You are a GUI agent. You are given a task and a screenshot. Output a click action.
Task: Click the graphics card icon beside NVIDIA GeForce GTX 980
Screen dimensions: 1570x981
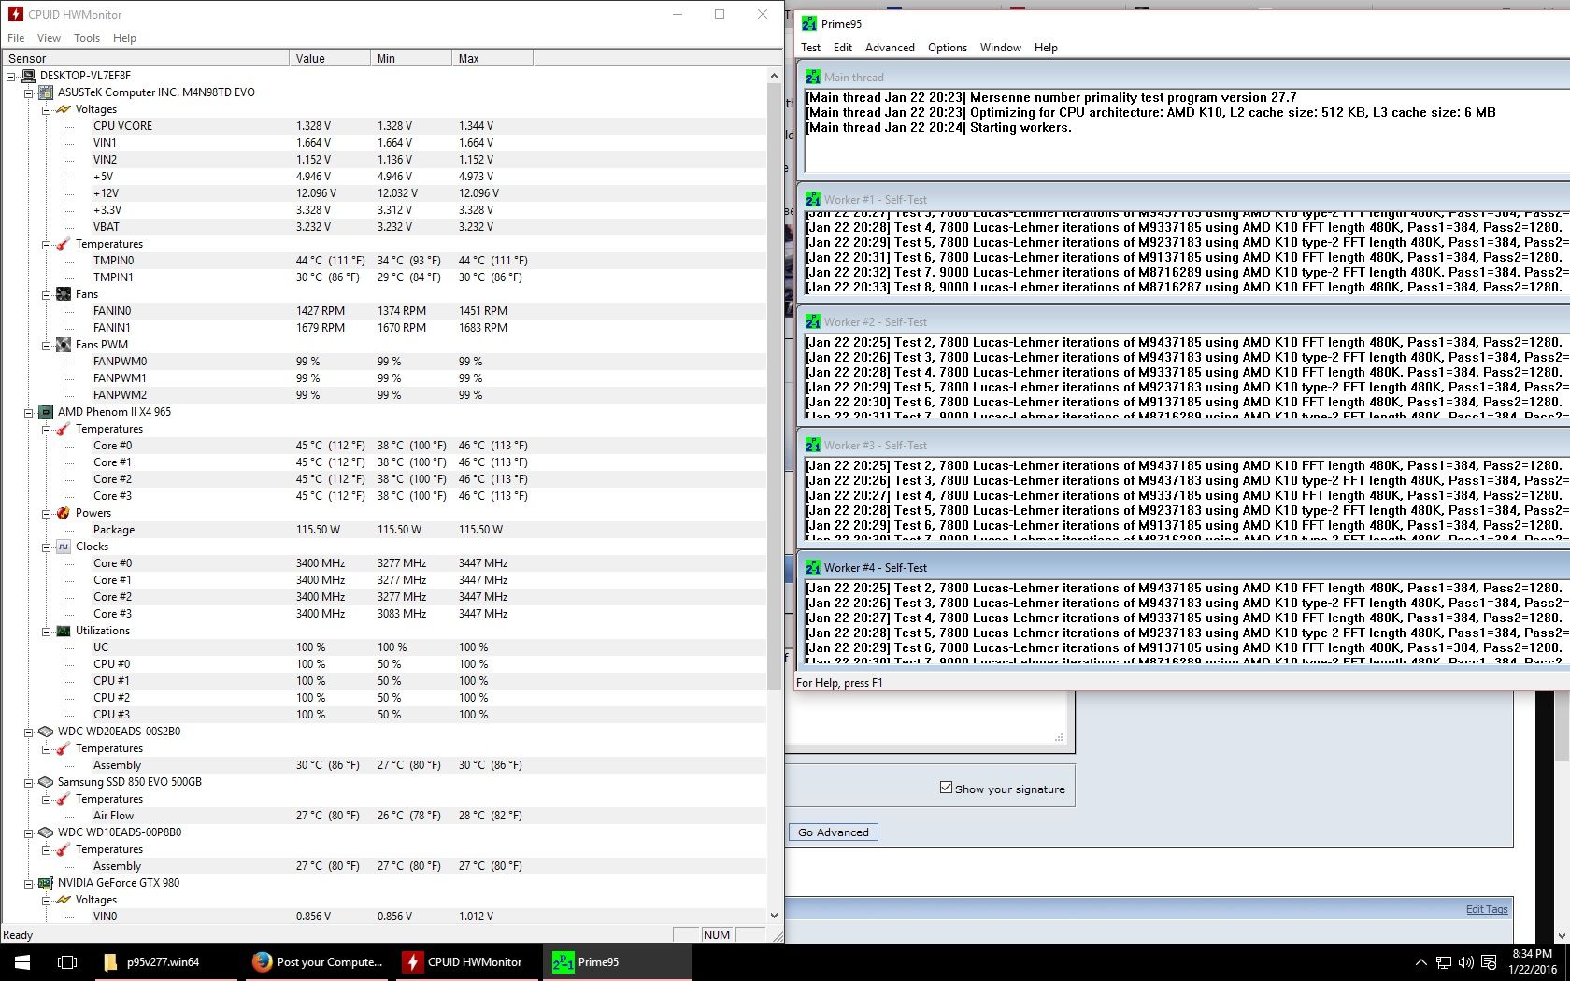(x=45, y=883)
